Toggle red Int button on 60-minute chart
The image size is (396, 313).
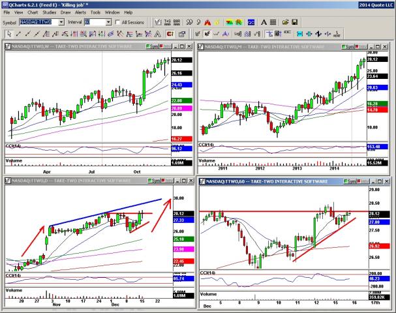[x=363, y=181]
